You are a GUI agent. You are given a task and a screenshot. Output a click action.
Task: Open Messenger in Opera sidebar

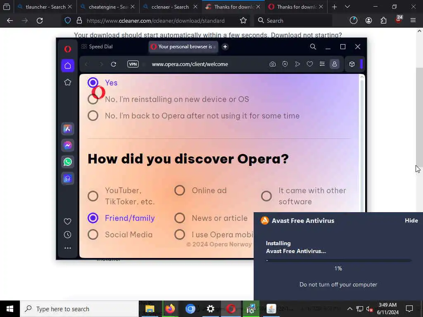(x=68, y=145)
